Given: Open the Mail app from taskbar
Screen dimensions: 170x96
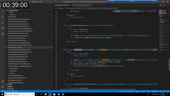Looking at the screenshot, I should pyautogui.click(x=59, y=94).
